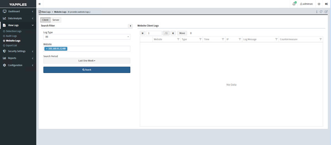331x145 pixels.
Task: Click the hamburger menu toggle icon
Action: 39,4
